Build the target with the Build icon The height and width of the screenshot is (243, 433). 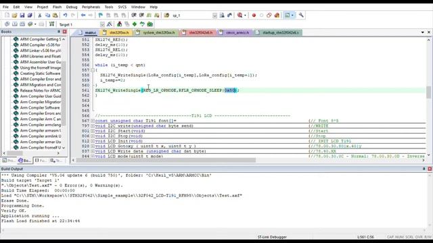15,24
